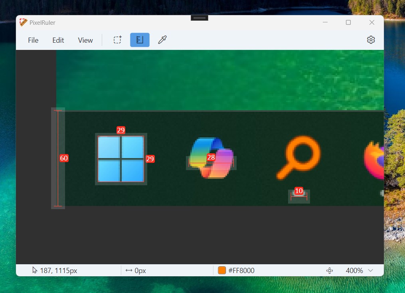Click the PixelRuler app logo icon
405x293 pixels.
23,22
